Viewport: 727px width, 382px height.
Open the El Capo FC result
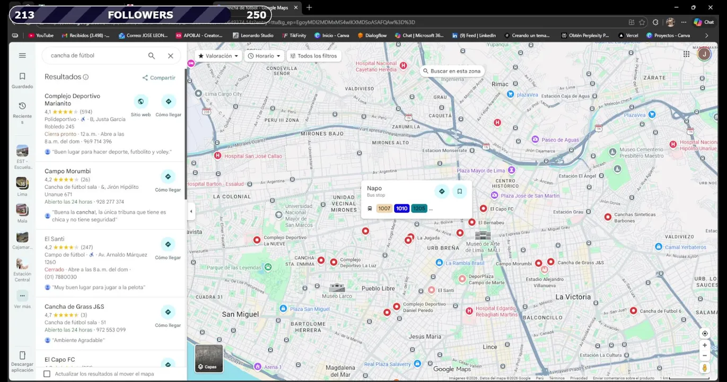tap(59, 360)
